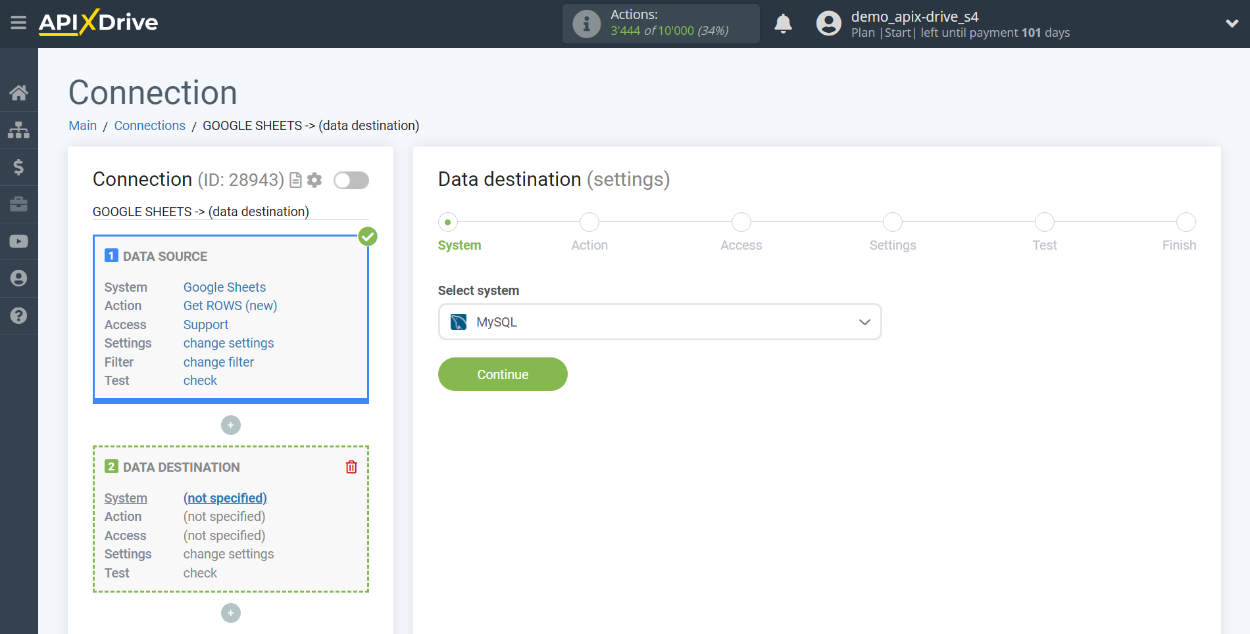This screenshot has height=634, width=1250.
Task: Select the Access step in the wizard
Action: [x=741, y=223]
